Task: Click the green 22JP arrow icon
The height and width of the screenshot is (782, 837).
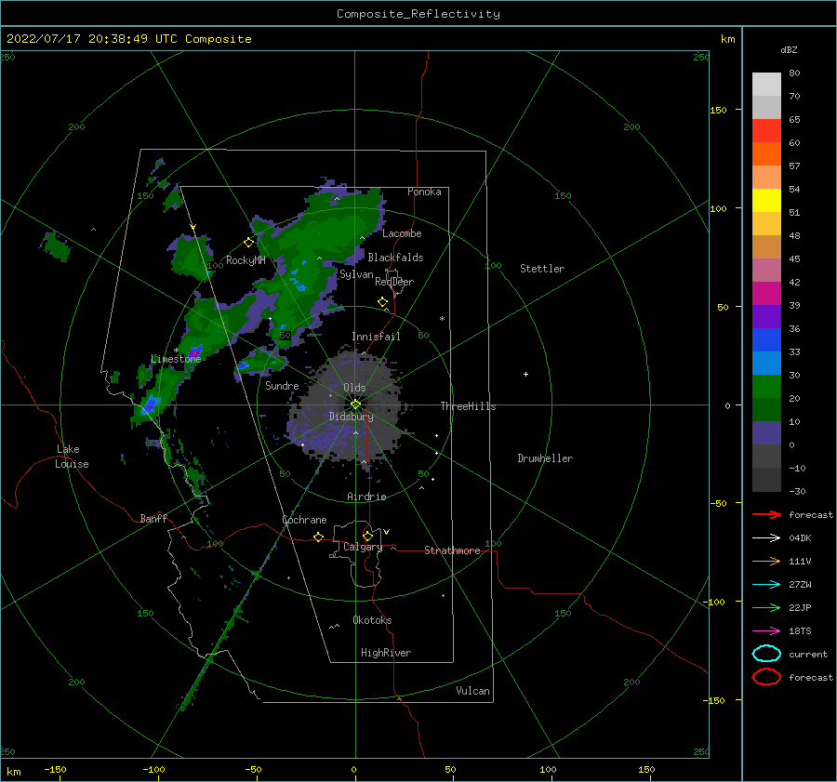Action: [766, 607]
